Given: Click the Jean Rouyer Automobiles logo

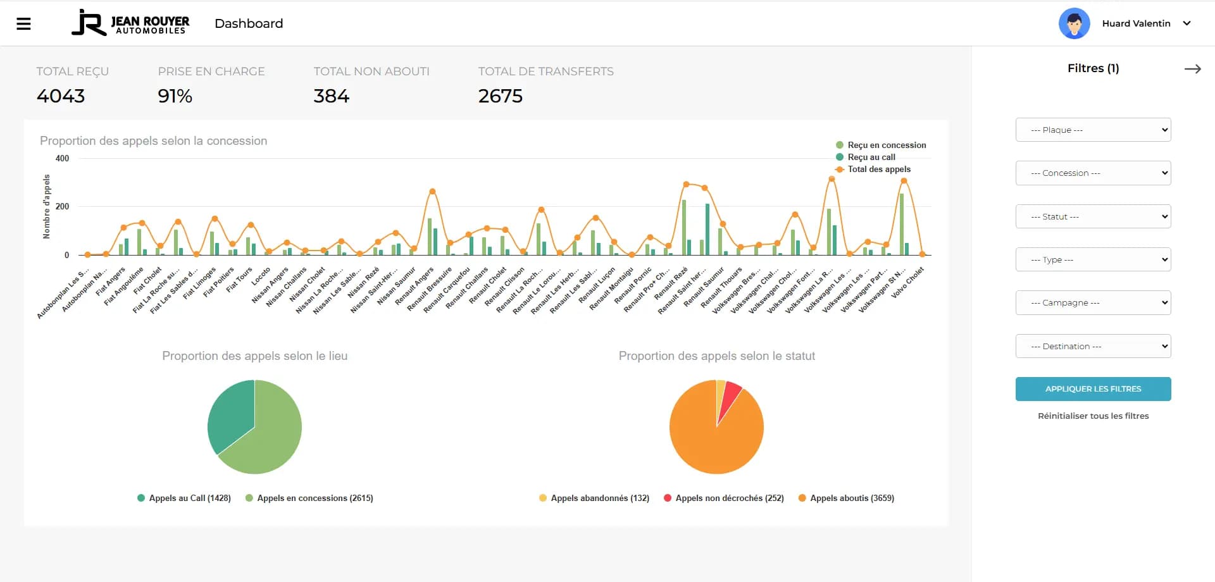Looking at the screenshot, I should tap(131, 23).
